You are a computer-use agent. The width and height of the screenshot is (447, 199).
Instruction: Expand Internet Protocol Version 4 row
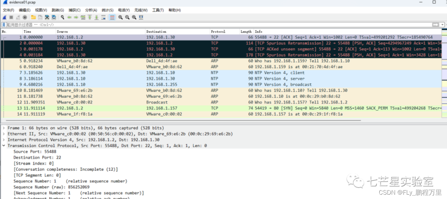pos(4,140)
